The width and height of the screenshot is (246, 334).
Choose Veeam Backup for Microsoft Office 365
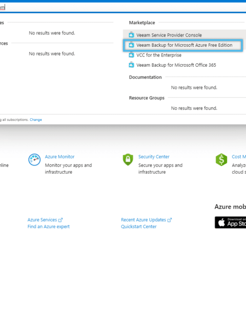[176, 65]
